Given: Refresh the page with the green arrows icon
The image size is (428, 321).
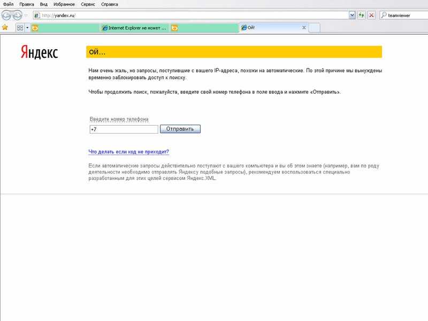Looking at the screenshot, I should [362, 16].
